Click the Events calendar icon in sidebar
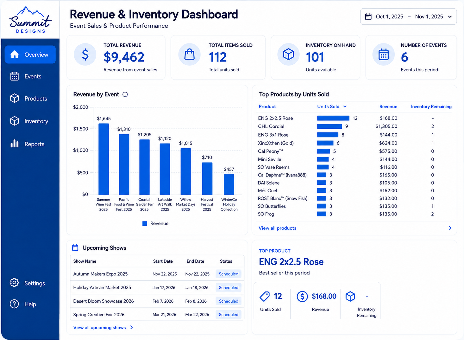Screen dimensions: 464x340 point(15,76)
